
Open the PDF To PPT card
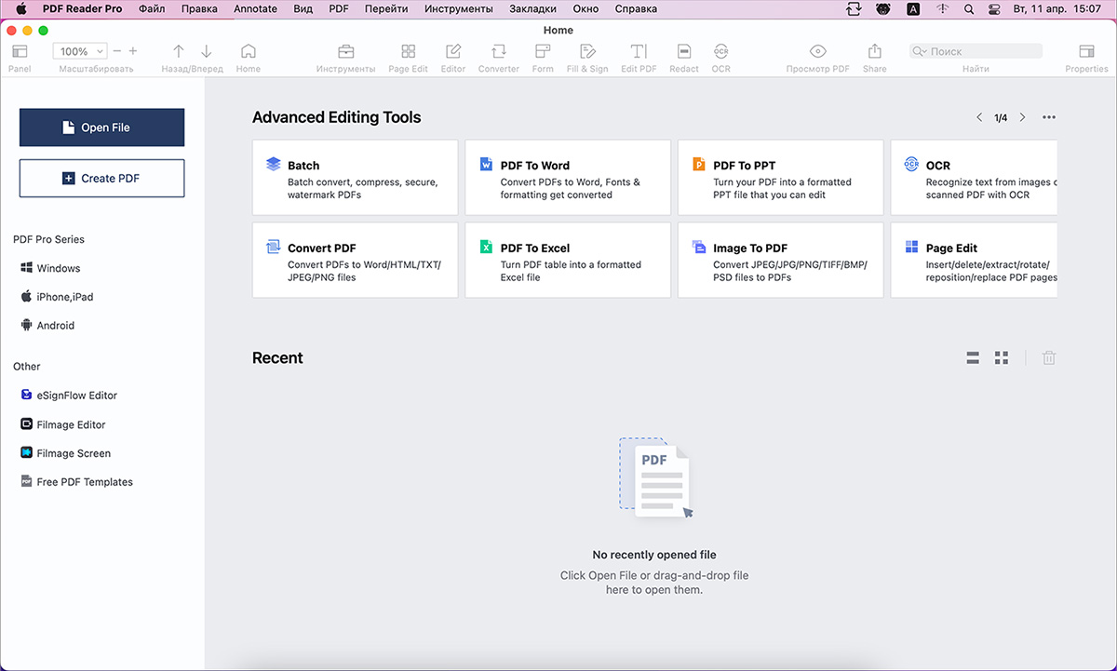[780, 178]
